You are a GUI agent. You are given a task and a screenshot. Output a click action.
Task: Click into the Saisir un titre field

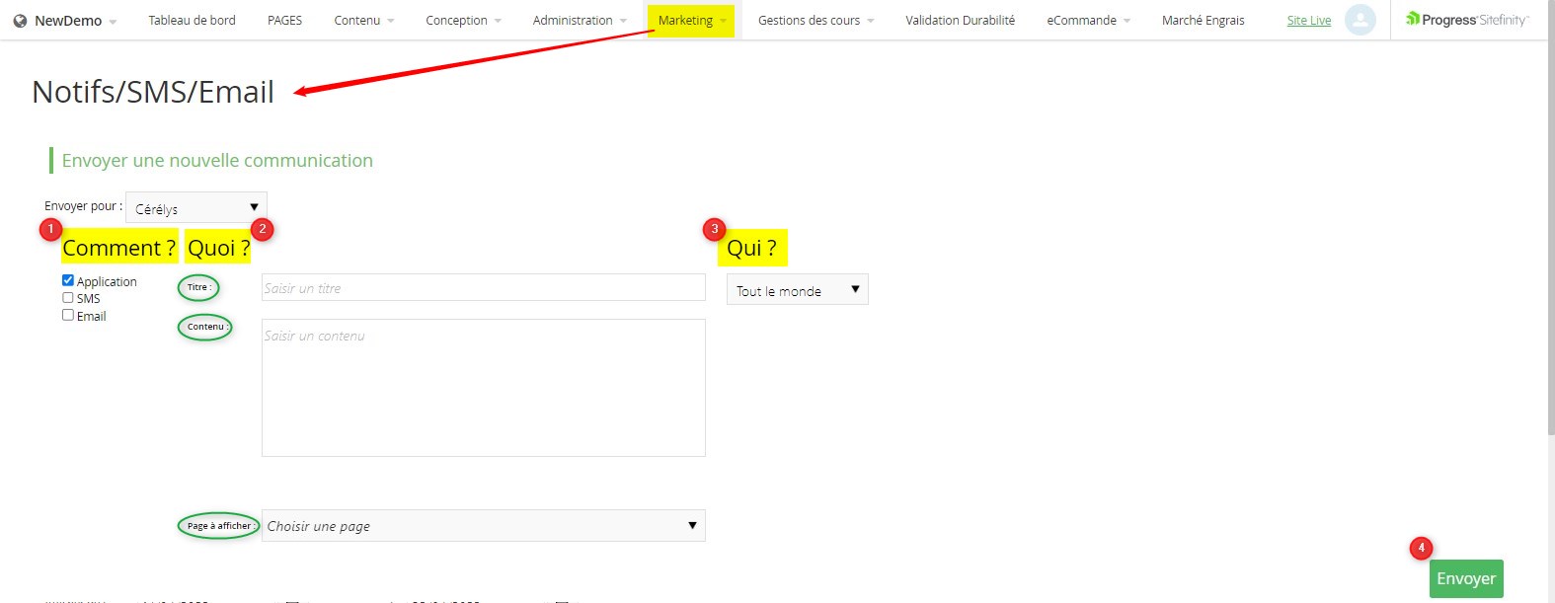(483, 288)
